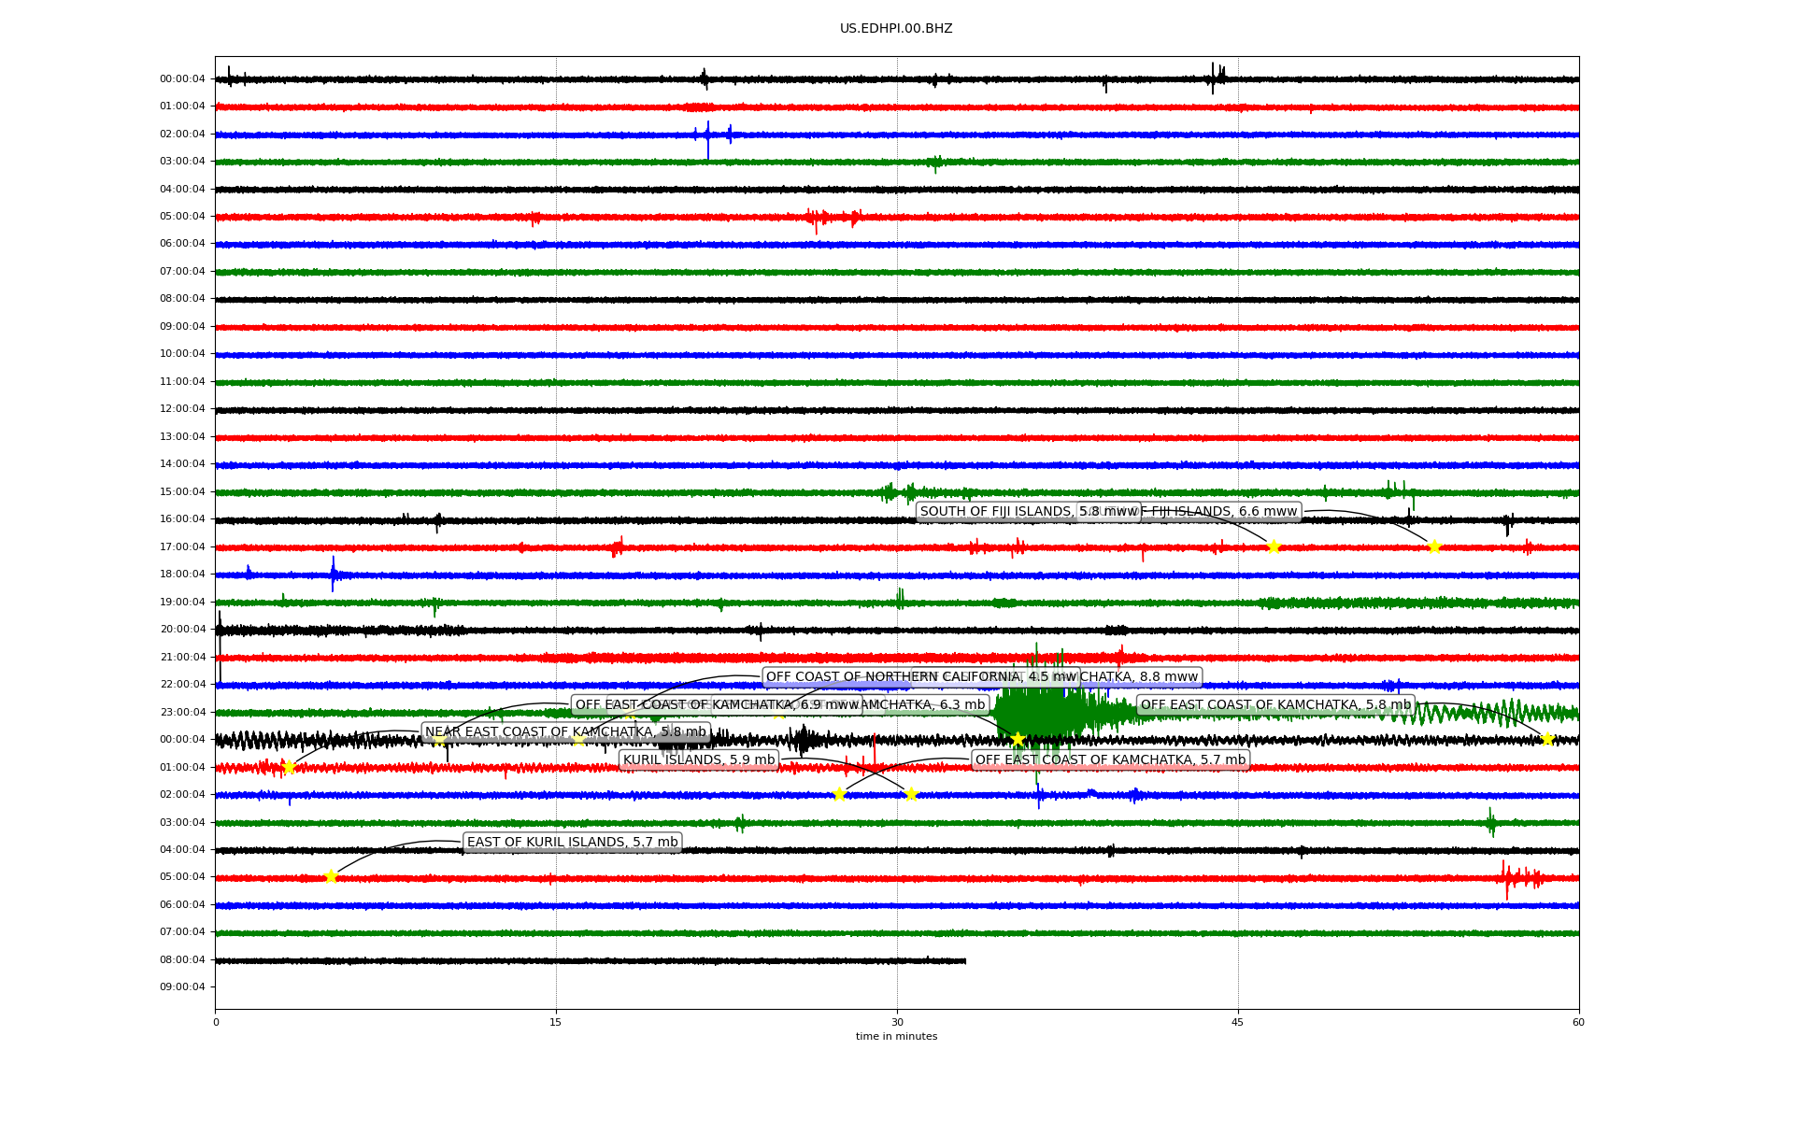The image size is (1794, 1121).
Task: Click the star for Off East Coast Kamchatka 5.7 mb
Action: [x=839, y=794]
